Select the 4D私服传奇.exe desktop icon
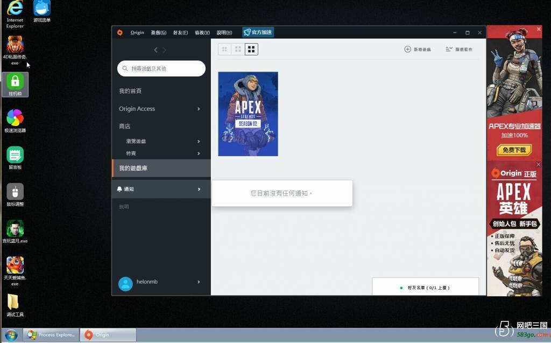 pos(15,50)
